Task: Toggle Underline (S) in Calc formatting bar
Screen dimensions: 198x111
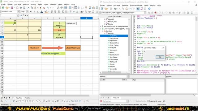Action: 38,12
